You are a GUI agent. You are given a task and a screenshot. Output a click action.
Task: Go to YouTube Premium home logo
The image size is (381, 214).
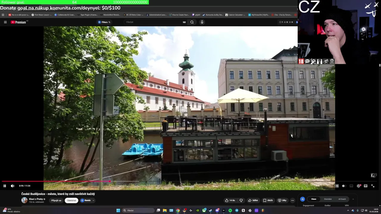[x=19, y=22]
